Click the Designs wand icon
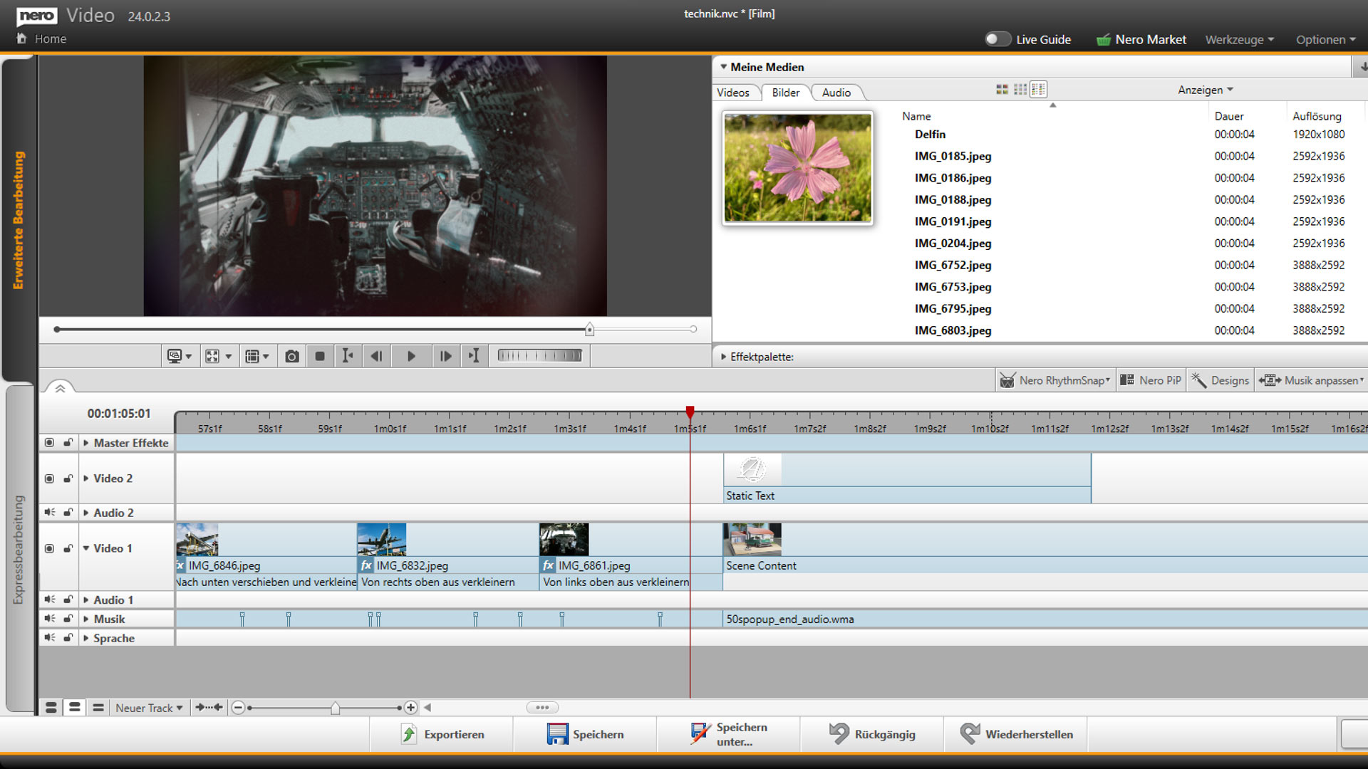The width and height of the screenshot is (1368, 769). tap(1199, 380)
